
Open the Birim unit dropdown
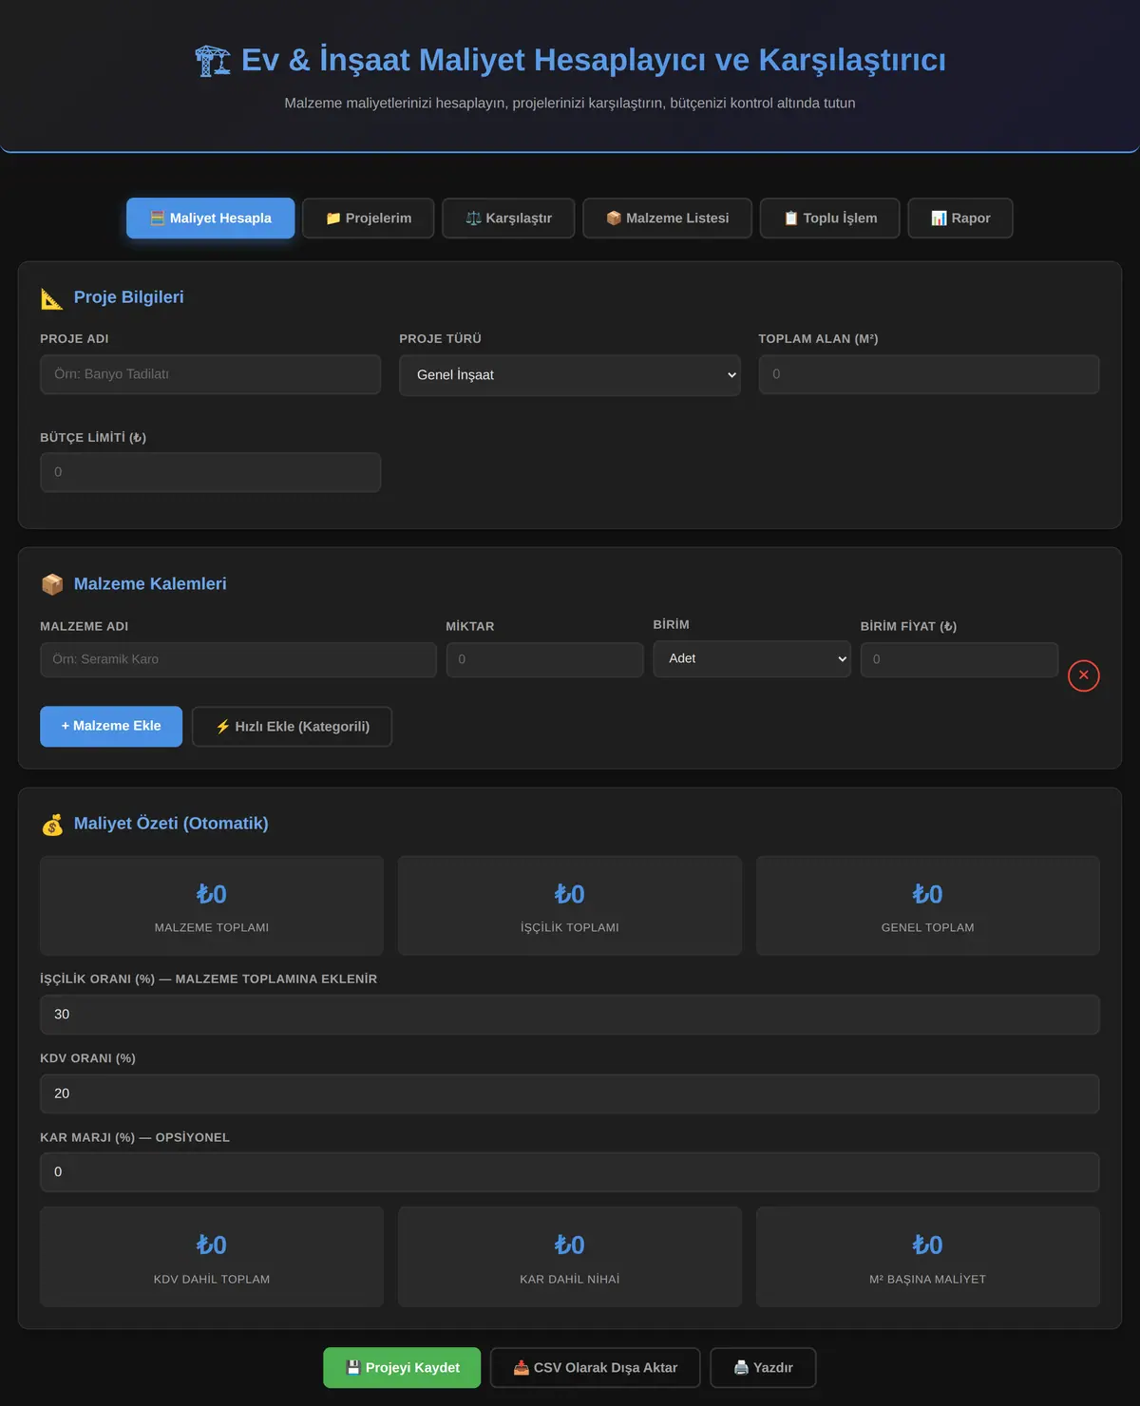pyautogui.click(x=751, y=658)
